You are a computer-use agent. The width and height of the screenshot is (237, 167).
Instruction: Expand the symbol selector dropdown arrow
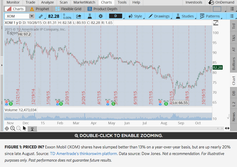pyautogui.click(x=32, y=16)
